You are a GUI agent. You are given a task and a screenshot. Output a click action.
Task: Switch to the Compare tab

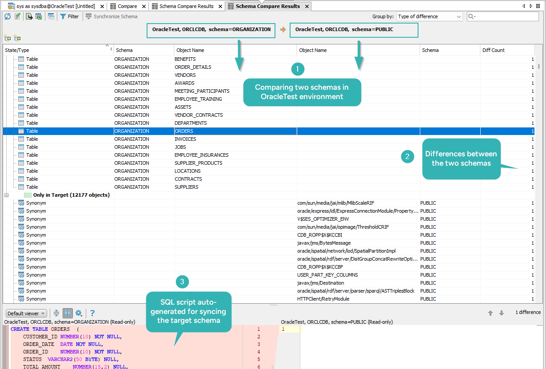[127, 6]
